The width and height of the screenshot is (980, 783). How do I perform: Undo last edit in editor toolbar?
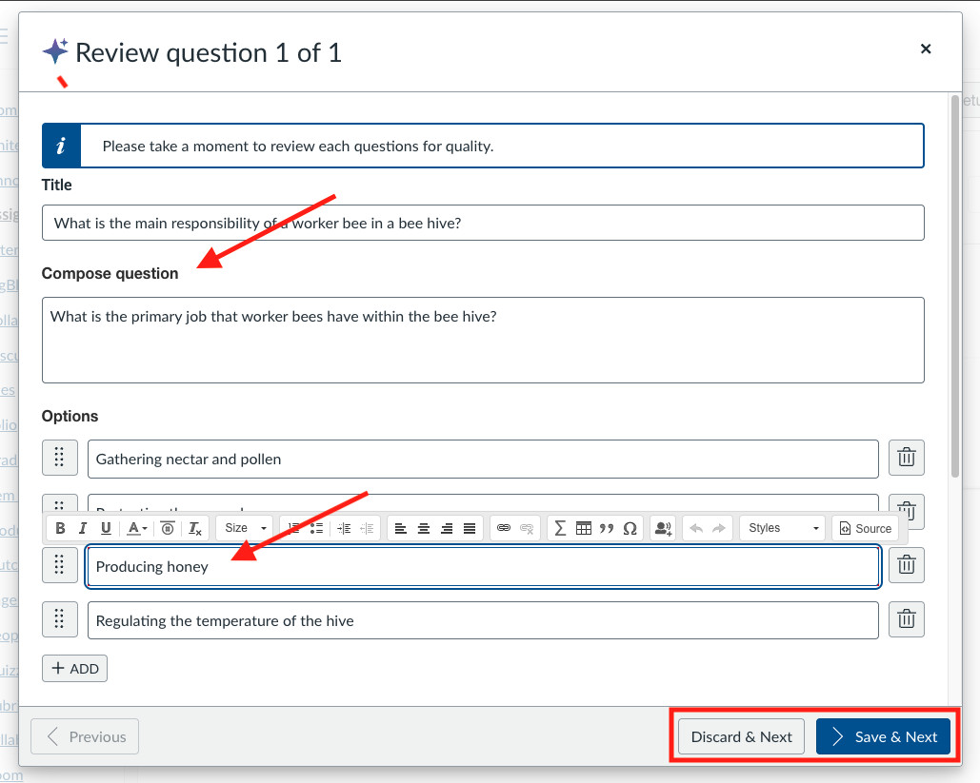[696, 528]
